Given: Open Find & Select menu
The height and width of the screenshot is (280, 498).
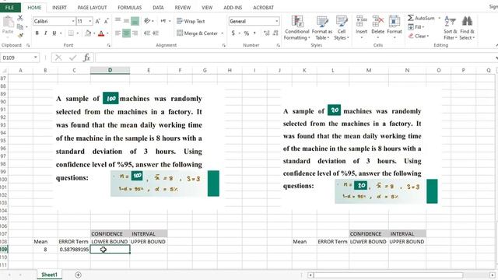Looking at the screenshot, I should [467, 28].
